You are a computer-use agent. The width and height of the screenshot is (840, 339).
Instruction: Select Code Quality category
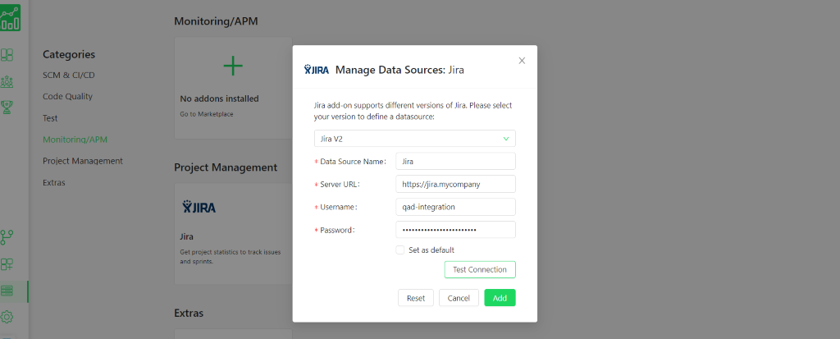[67, 97]
